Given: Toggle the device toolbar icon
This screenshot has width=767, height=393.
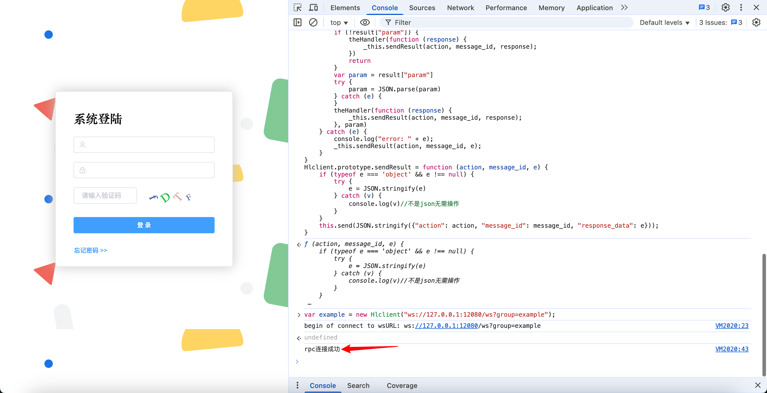Looking at the screenshot, I should tap(313, 7).
